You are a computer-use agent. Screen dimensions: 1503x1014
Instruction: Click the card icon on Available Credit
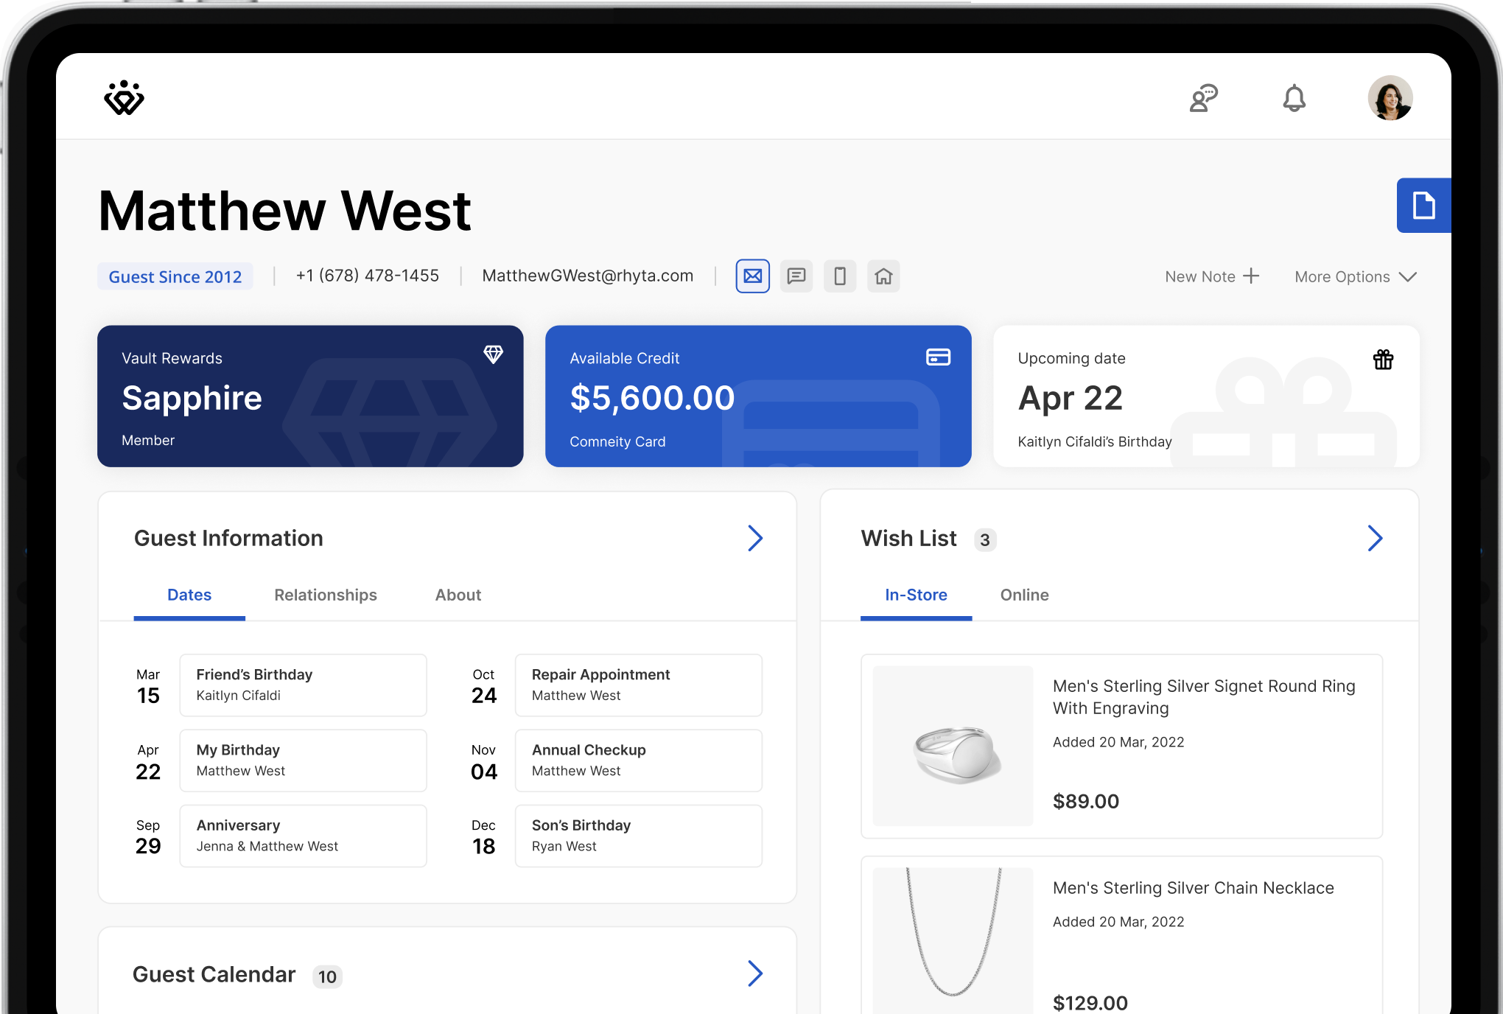tap(937, 357)
